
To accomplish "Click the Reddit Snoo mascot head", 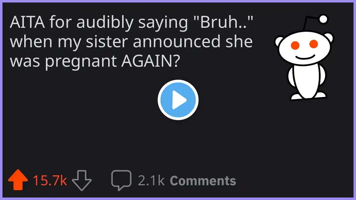I will pyautogui.click(x=304, y=47).
